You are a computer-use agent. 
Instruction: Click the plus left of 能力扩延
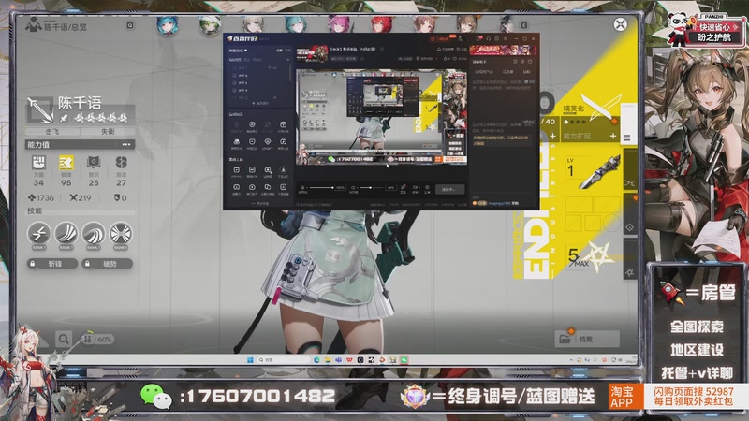tap(552, 137)
